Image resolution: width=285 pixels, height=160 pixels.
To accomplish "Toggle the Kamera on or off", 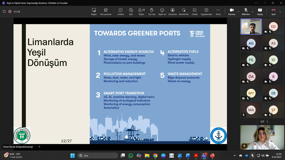I will [x=232, y=11].
